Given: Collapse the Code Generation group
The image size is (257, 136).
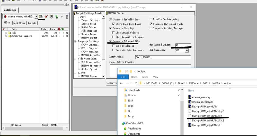Looking at the screenshot, I should click(75, 59).
